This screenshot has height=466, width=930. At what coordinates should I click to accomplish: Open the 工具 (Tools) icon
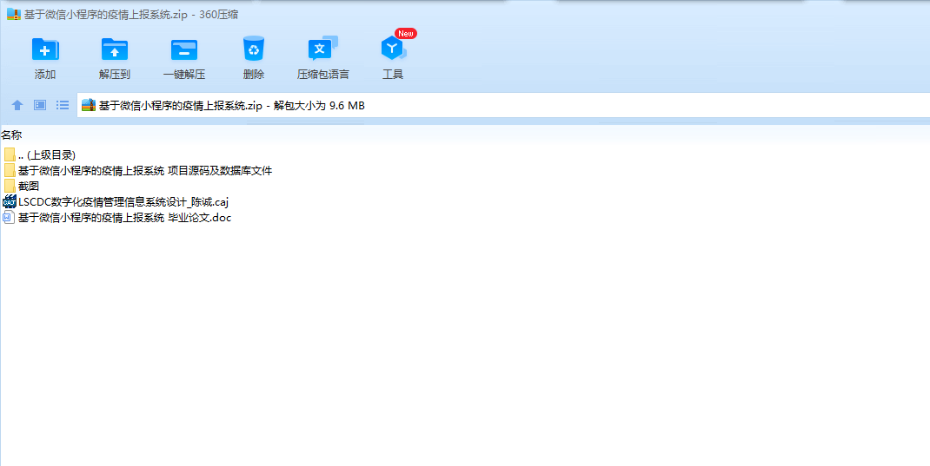[x=393, y=49]
